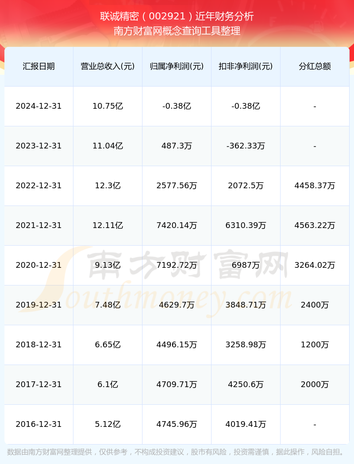Click the 汇报日期 column header

(39, 66)
